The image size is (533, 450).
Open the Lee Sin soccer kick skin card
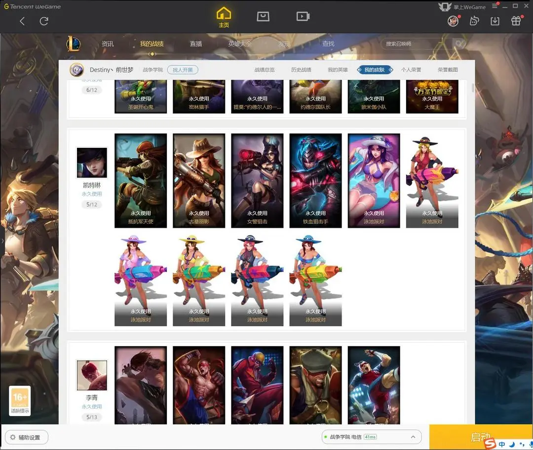(x=374, y=385)
